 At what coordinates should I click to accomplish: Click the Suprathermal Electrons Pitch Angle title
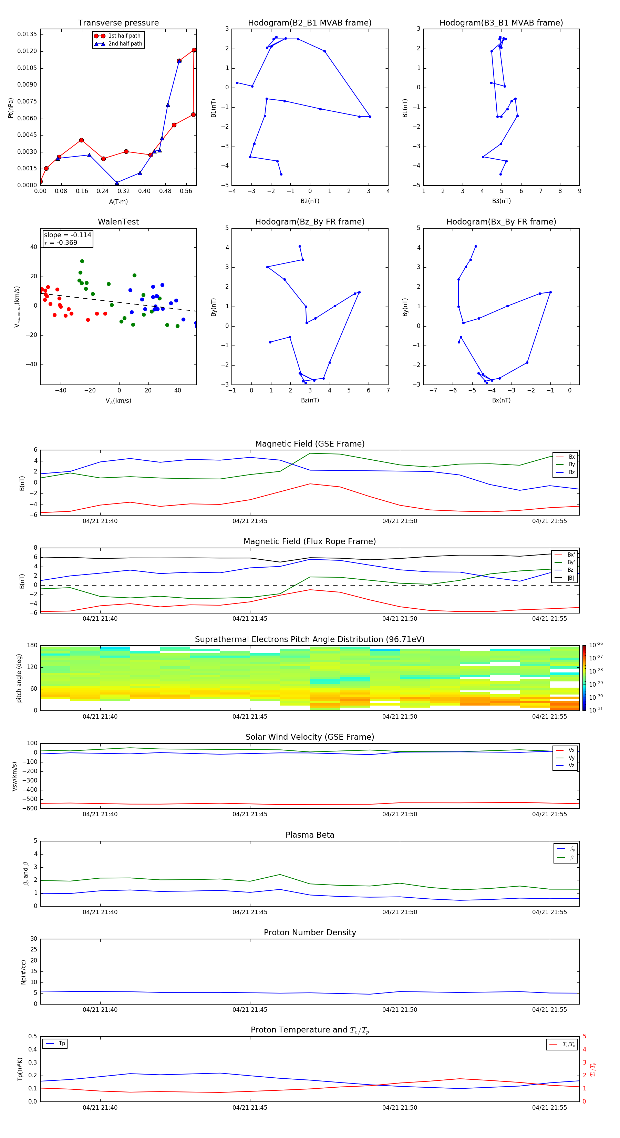point(310,640)
